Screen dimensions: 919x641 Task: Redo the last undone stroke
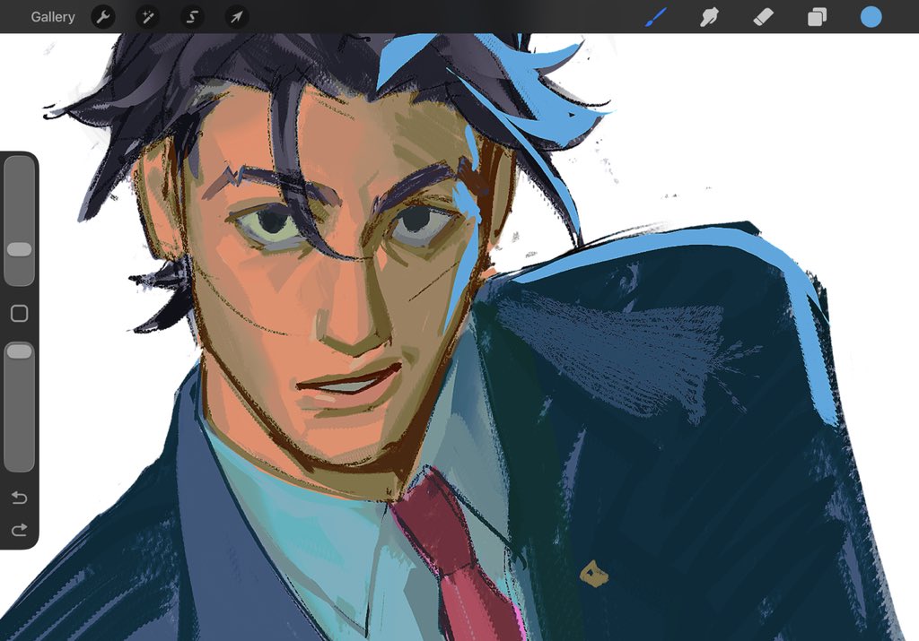(x=20, y=530)
